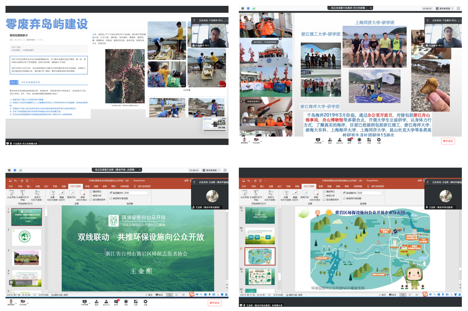Open 成员(23) members list icon
The height and width of the screenshot is (311, 468).
point(106,301)
